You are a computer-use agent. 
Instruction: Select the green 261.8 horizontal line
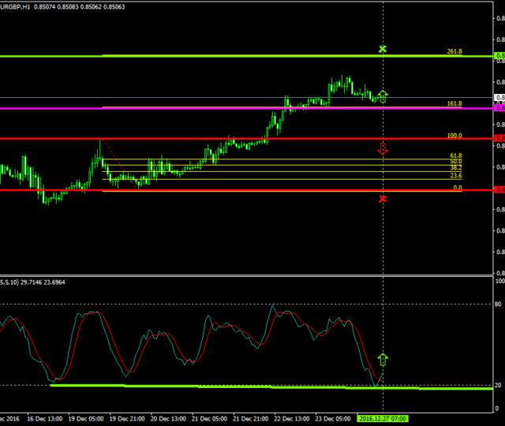(237, 56)
